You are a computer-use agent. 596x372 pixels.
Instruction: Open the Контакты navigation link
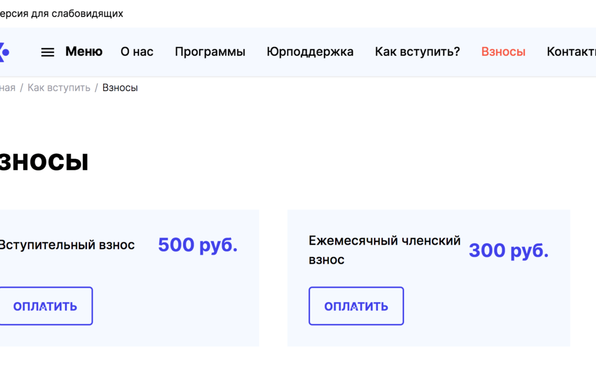pyautogui.click(x=571, y=52)
